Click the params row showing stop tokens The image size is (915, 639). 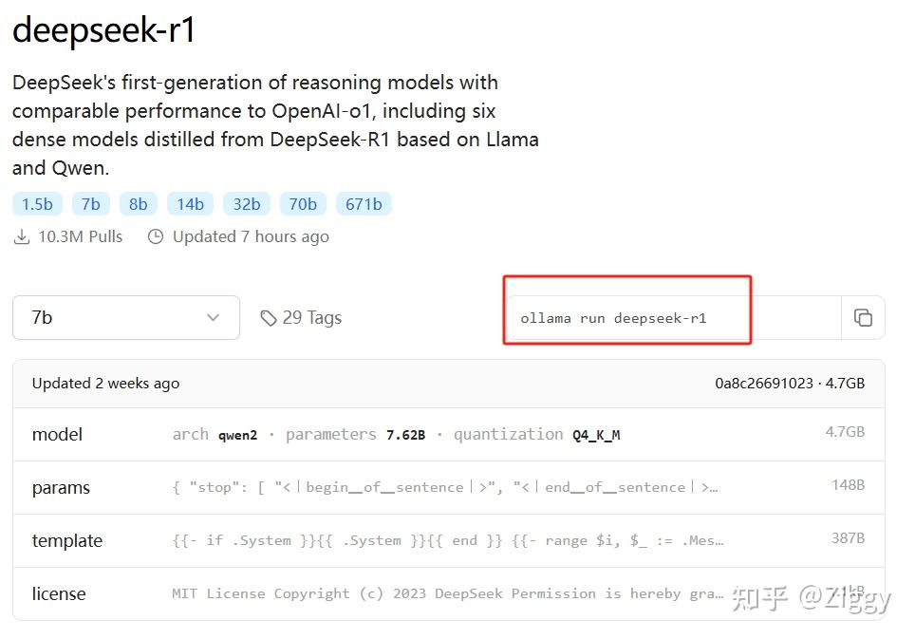click(x=446, y=487)
